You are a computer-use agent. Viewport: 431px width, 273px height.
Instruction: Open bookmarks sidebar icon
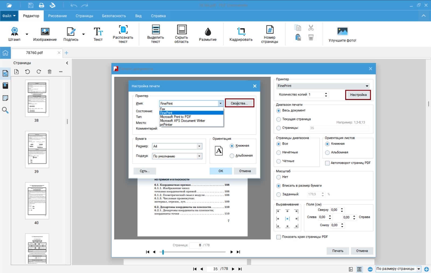[5, 86]
